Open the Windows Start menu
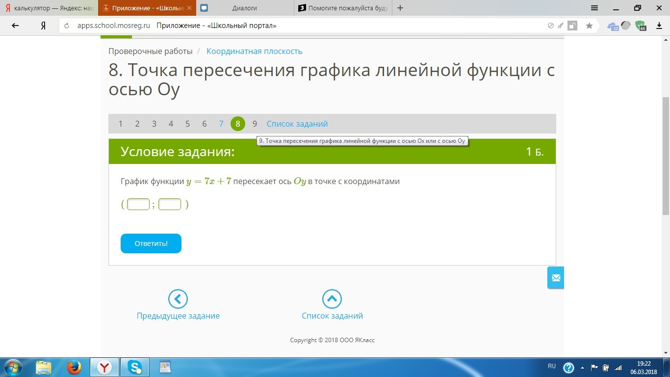 (13, 367)
